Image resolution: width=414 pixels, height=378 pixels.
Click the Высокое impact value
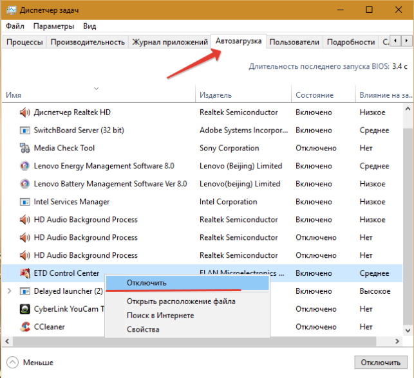tap(375, 291)
